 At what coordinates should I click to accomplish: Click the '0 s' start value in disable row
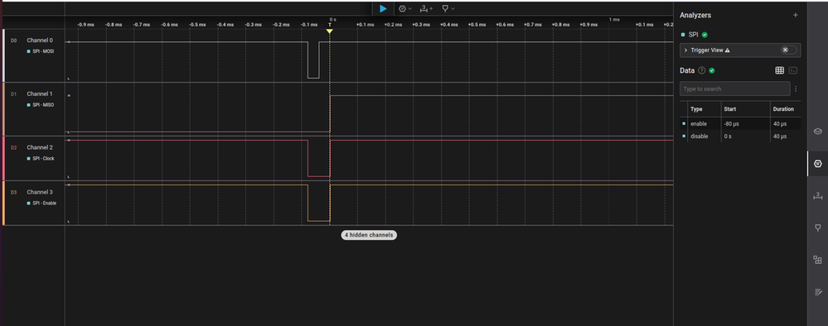tap(728, 136)
